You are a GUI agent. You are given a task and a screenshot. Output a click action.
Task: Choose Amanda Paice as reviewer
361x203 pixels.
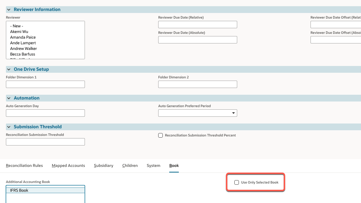tap(23, 37)
